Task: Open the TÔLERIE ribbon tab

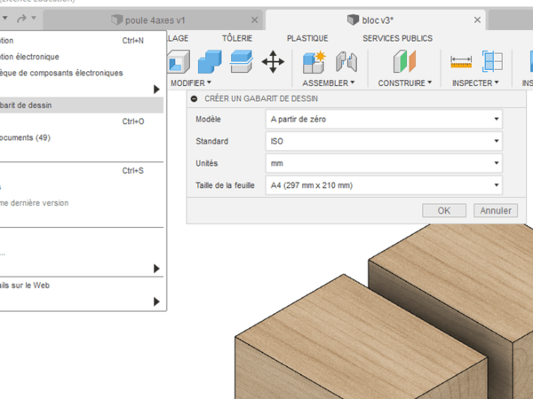Action: click(x=236, y=38)
